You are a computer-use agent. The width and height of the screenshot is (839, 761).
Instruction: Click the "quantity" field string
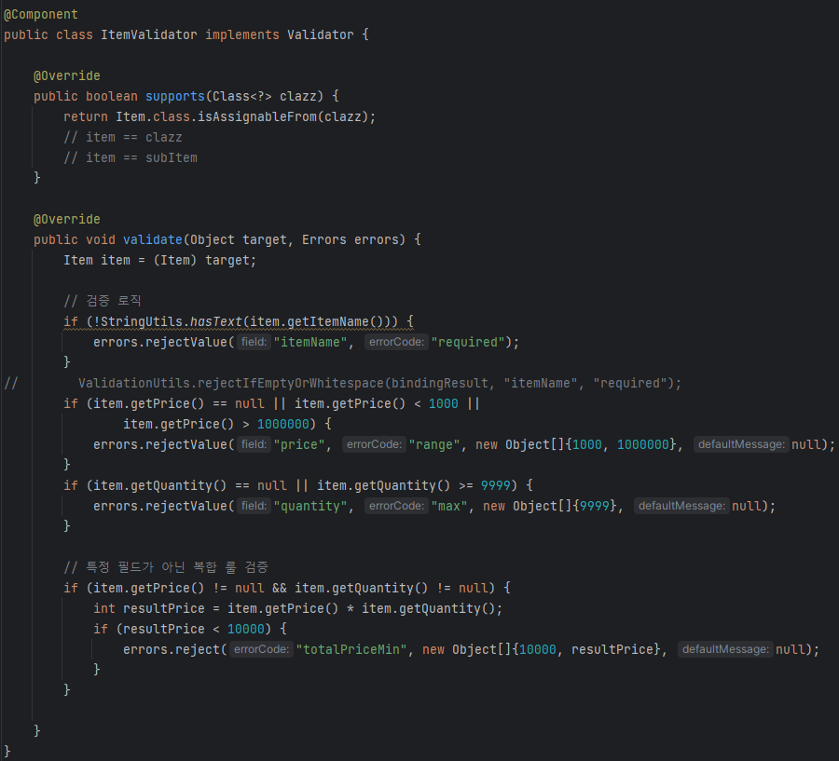309,507
